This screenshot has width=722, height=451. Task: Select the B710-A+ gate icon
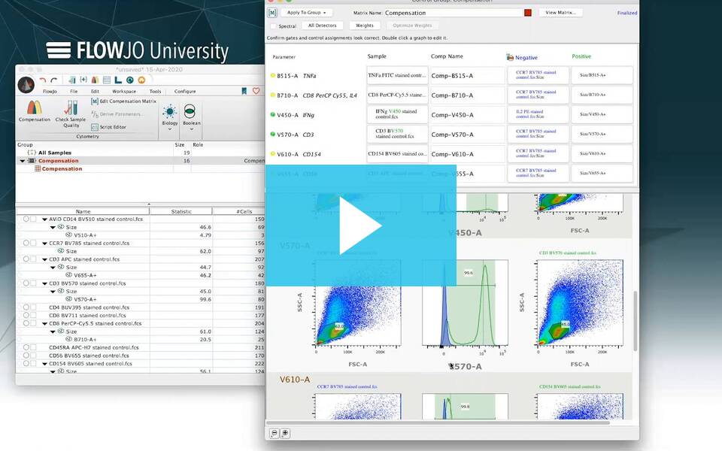[x=69, y=339]
